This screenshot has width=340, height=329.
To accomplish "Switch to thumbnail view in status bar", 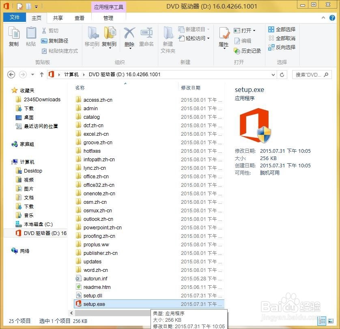I will pos(331,321).
